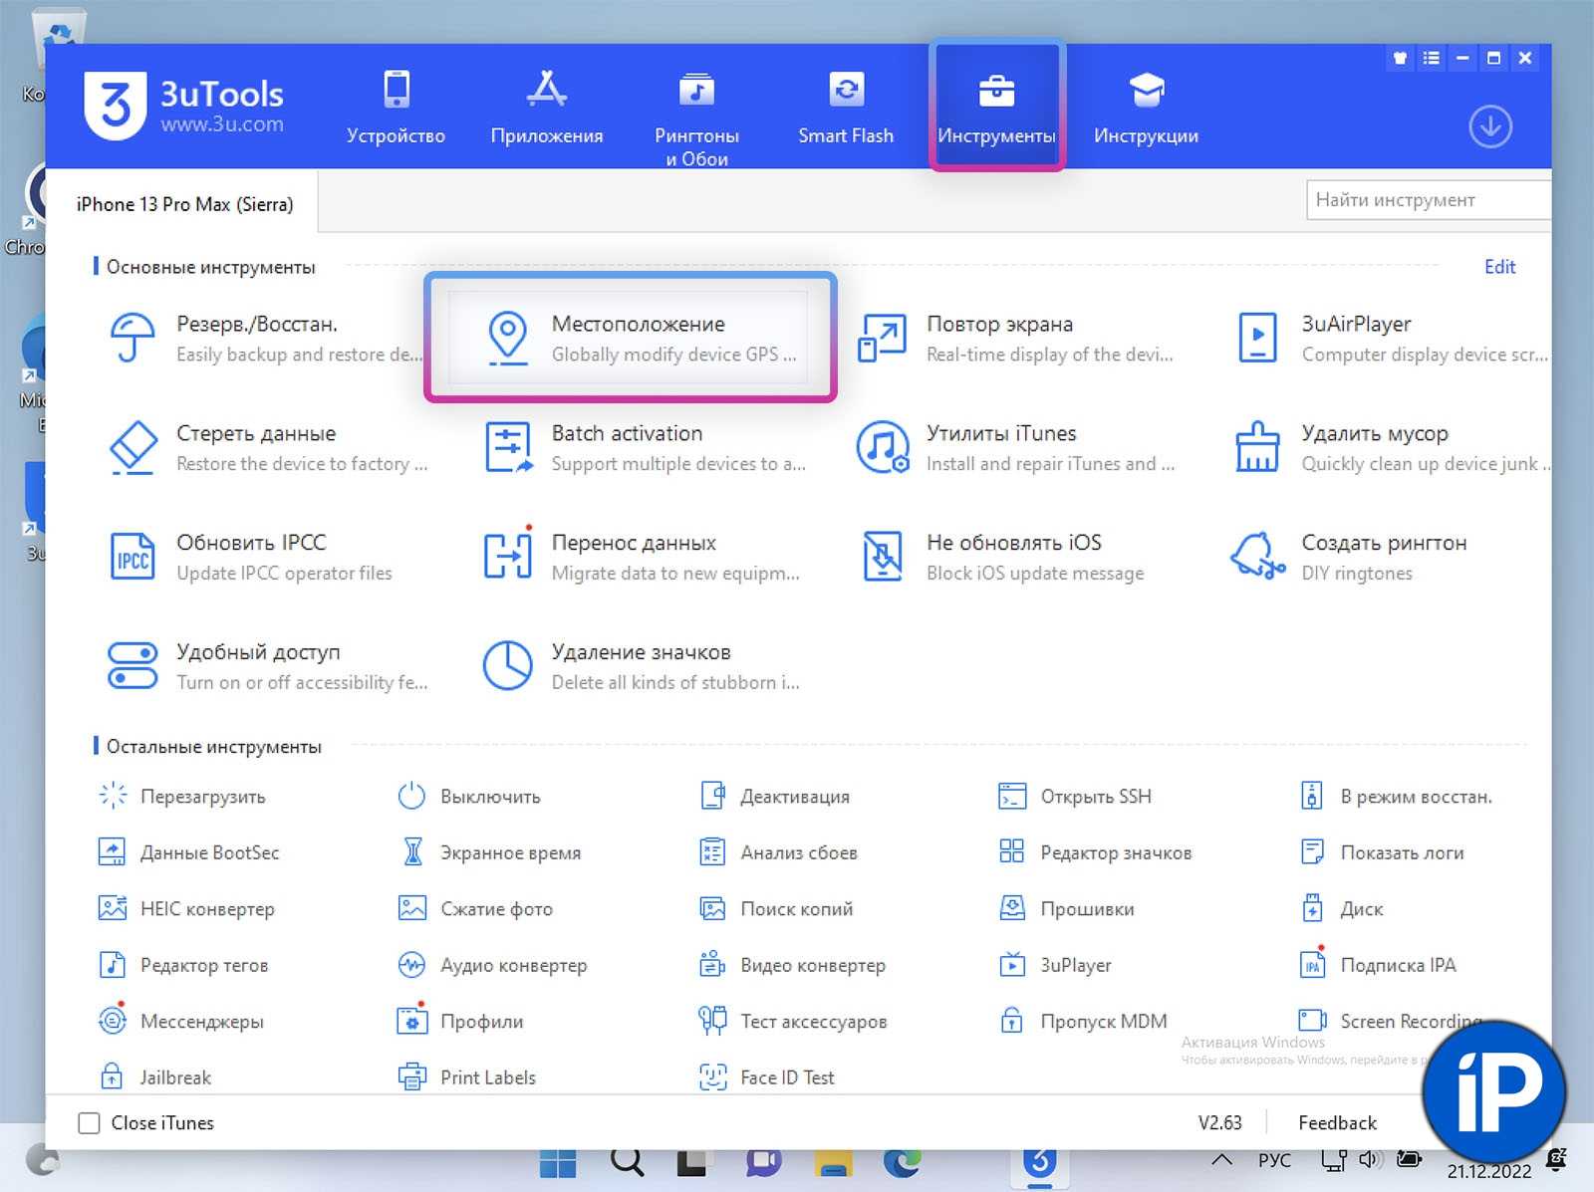
Task: Open Прошивки firmware tool
Action: pyautogui.click(x=1066, y=908)
